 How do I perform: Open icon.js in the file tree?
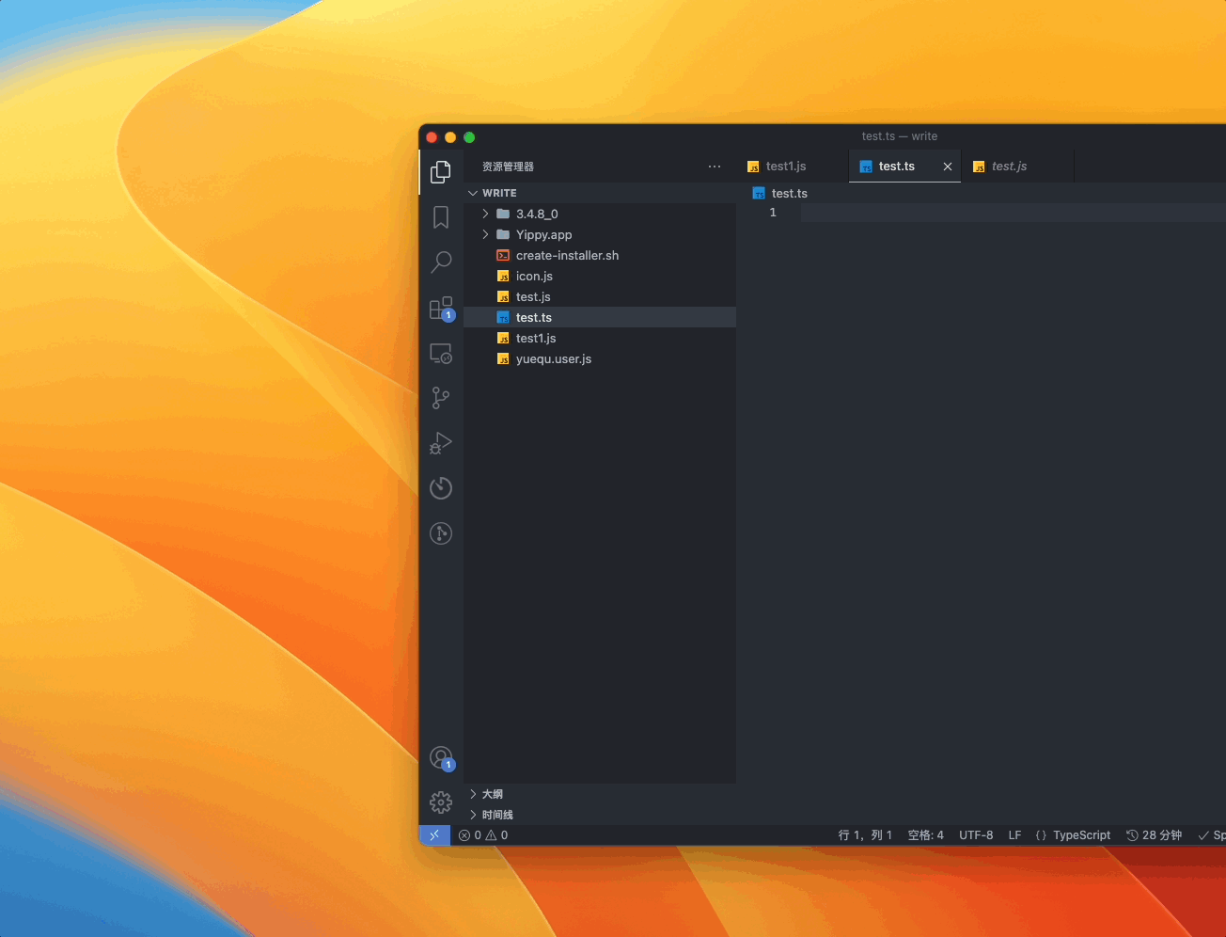[600, 276]
